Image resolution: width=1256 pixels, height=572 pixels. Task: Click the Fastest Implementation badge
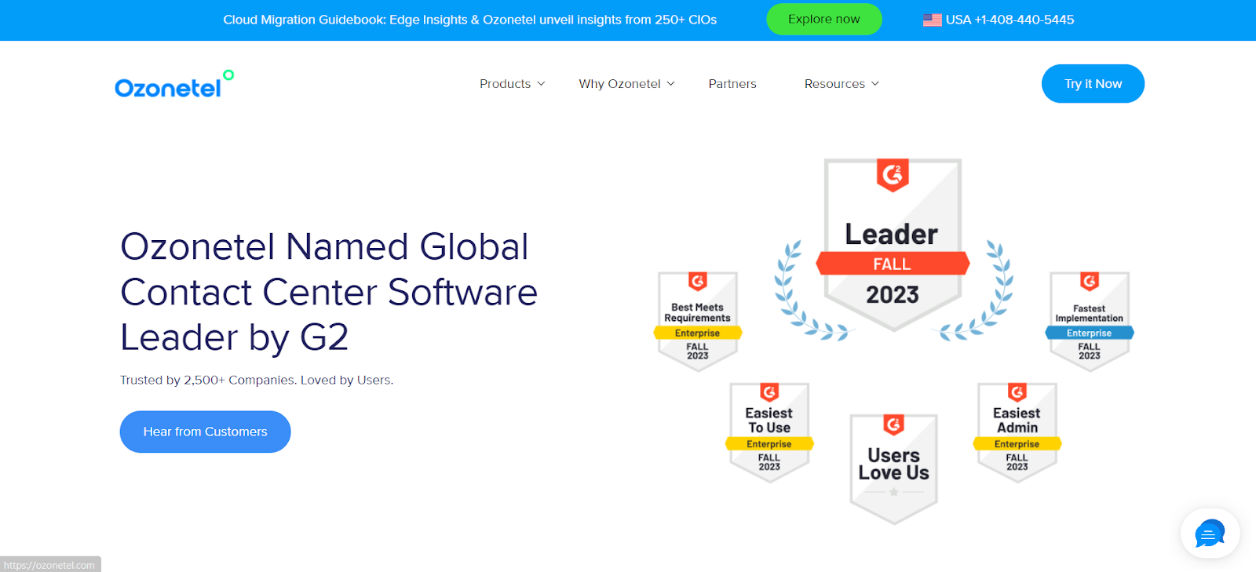[1089, 321]
